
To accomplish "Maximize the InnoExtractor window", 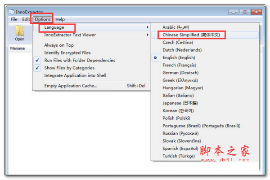I will pos(245,12).
